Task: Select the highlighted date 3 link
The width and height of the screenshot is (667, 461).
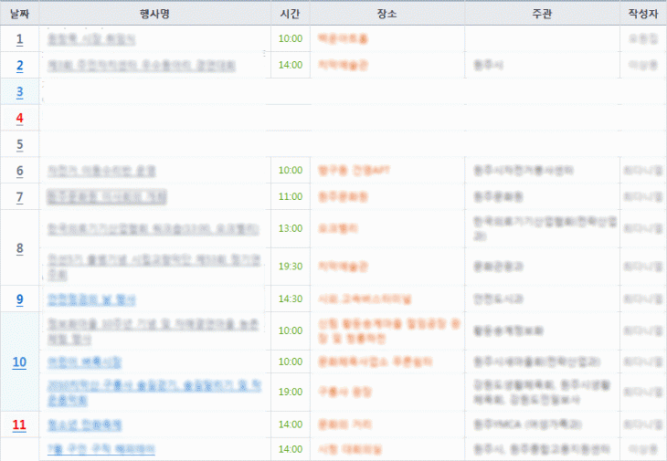Action: point(19,92)
